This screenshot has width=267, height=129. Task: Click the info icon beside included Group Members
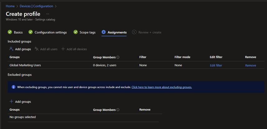click(118, 57)
